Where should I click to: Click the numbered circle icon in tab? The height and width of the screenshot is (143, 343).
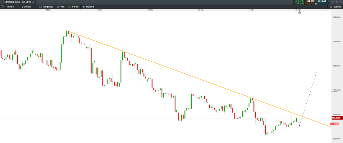[x=2, y=2]
